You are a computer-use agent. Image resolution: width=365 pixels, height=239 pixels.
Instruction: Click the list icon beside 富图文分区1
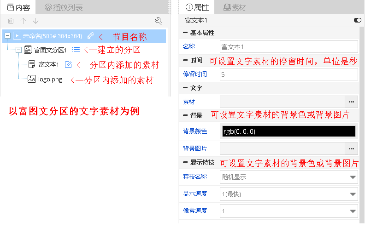tap(76, 50)
